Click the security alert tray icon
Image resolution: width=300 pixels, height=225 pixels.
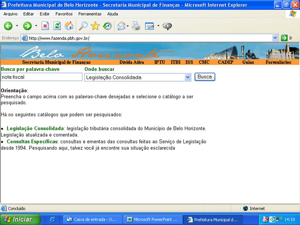[x=265, y=219]
